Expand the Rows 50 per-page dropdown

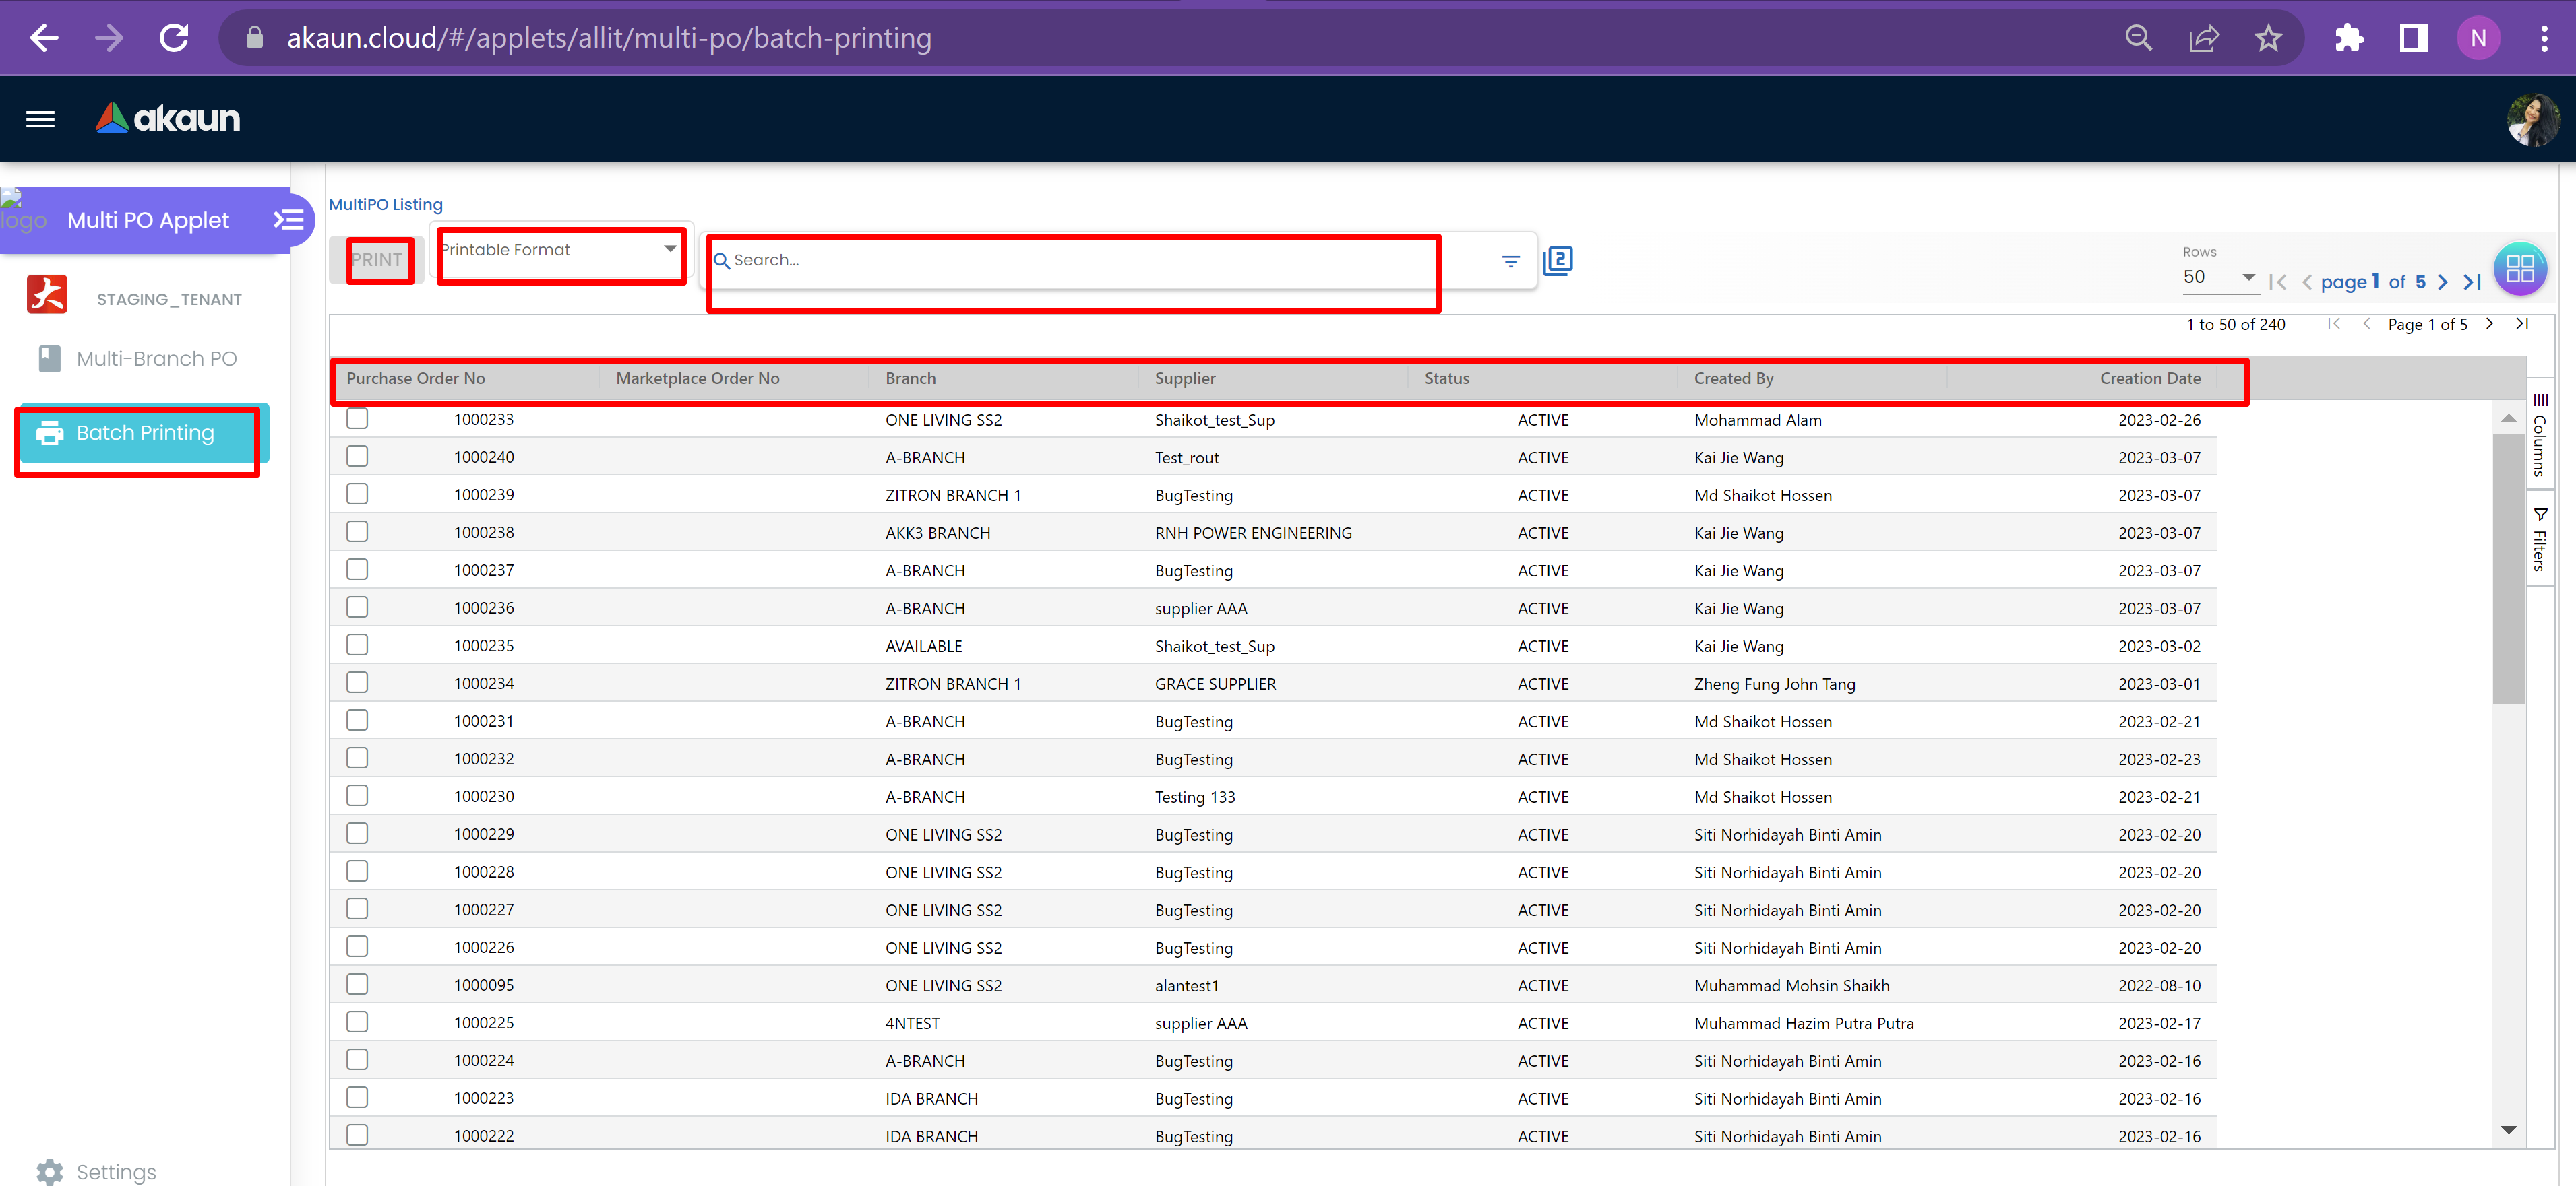pos(2219,277)
